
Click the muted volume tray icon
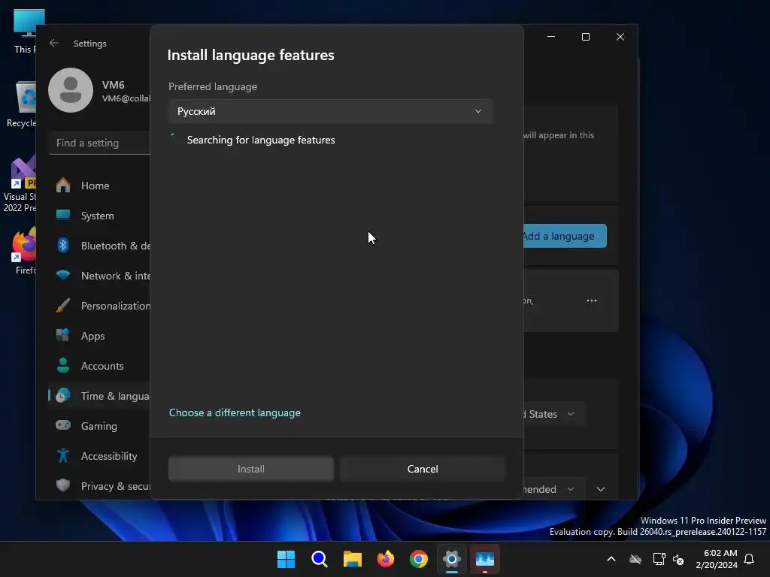[678, 559]
